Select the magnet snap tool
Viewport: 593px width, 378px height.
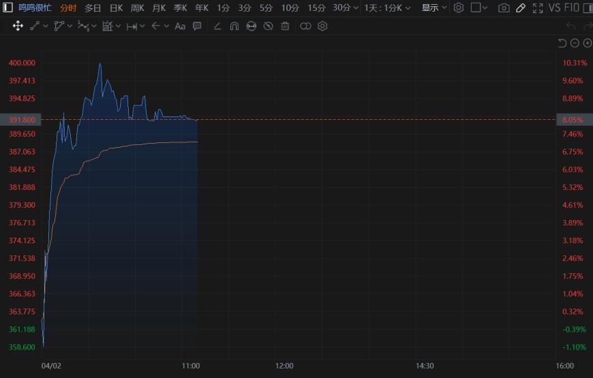234,26
